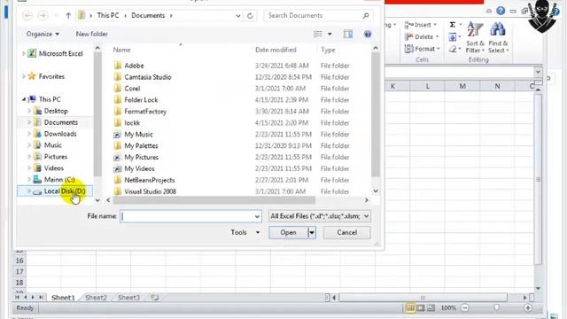Open Downloads in navigation tree

[60, 134]
